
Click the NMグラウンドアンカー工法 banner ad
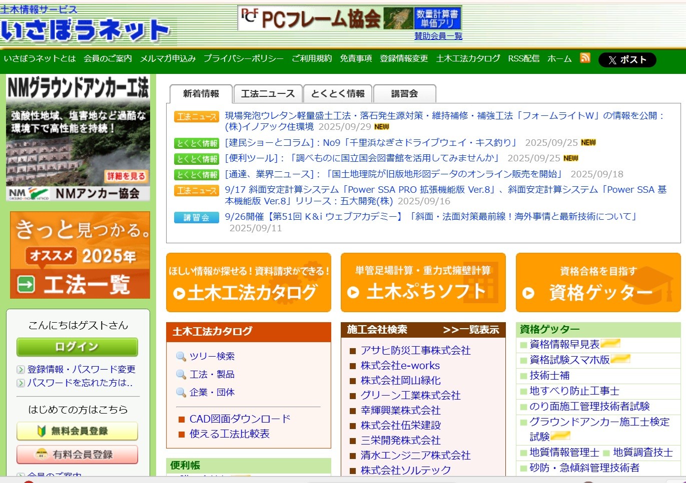78,138
